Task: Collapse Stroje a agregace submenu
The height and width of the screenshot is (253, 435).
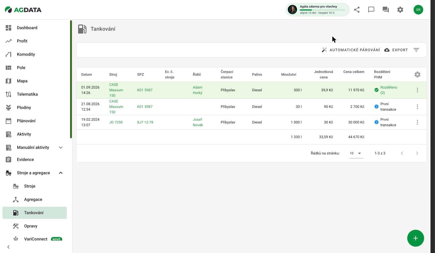Action: click(61, 173)
